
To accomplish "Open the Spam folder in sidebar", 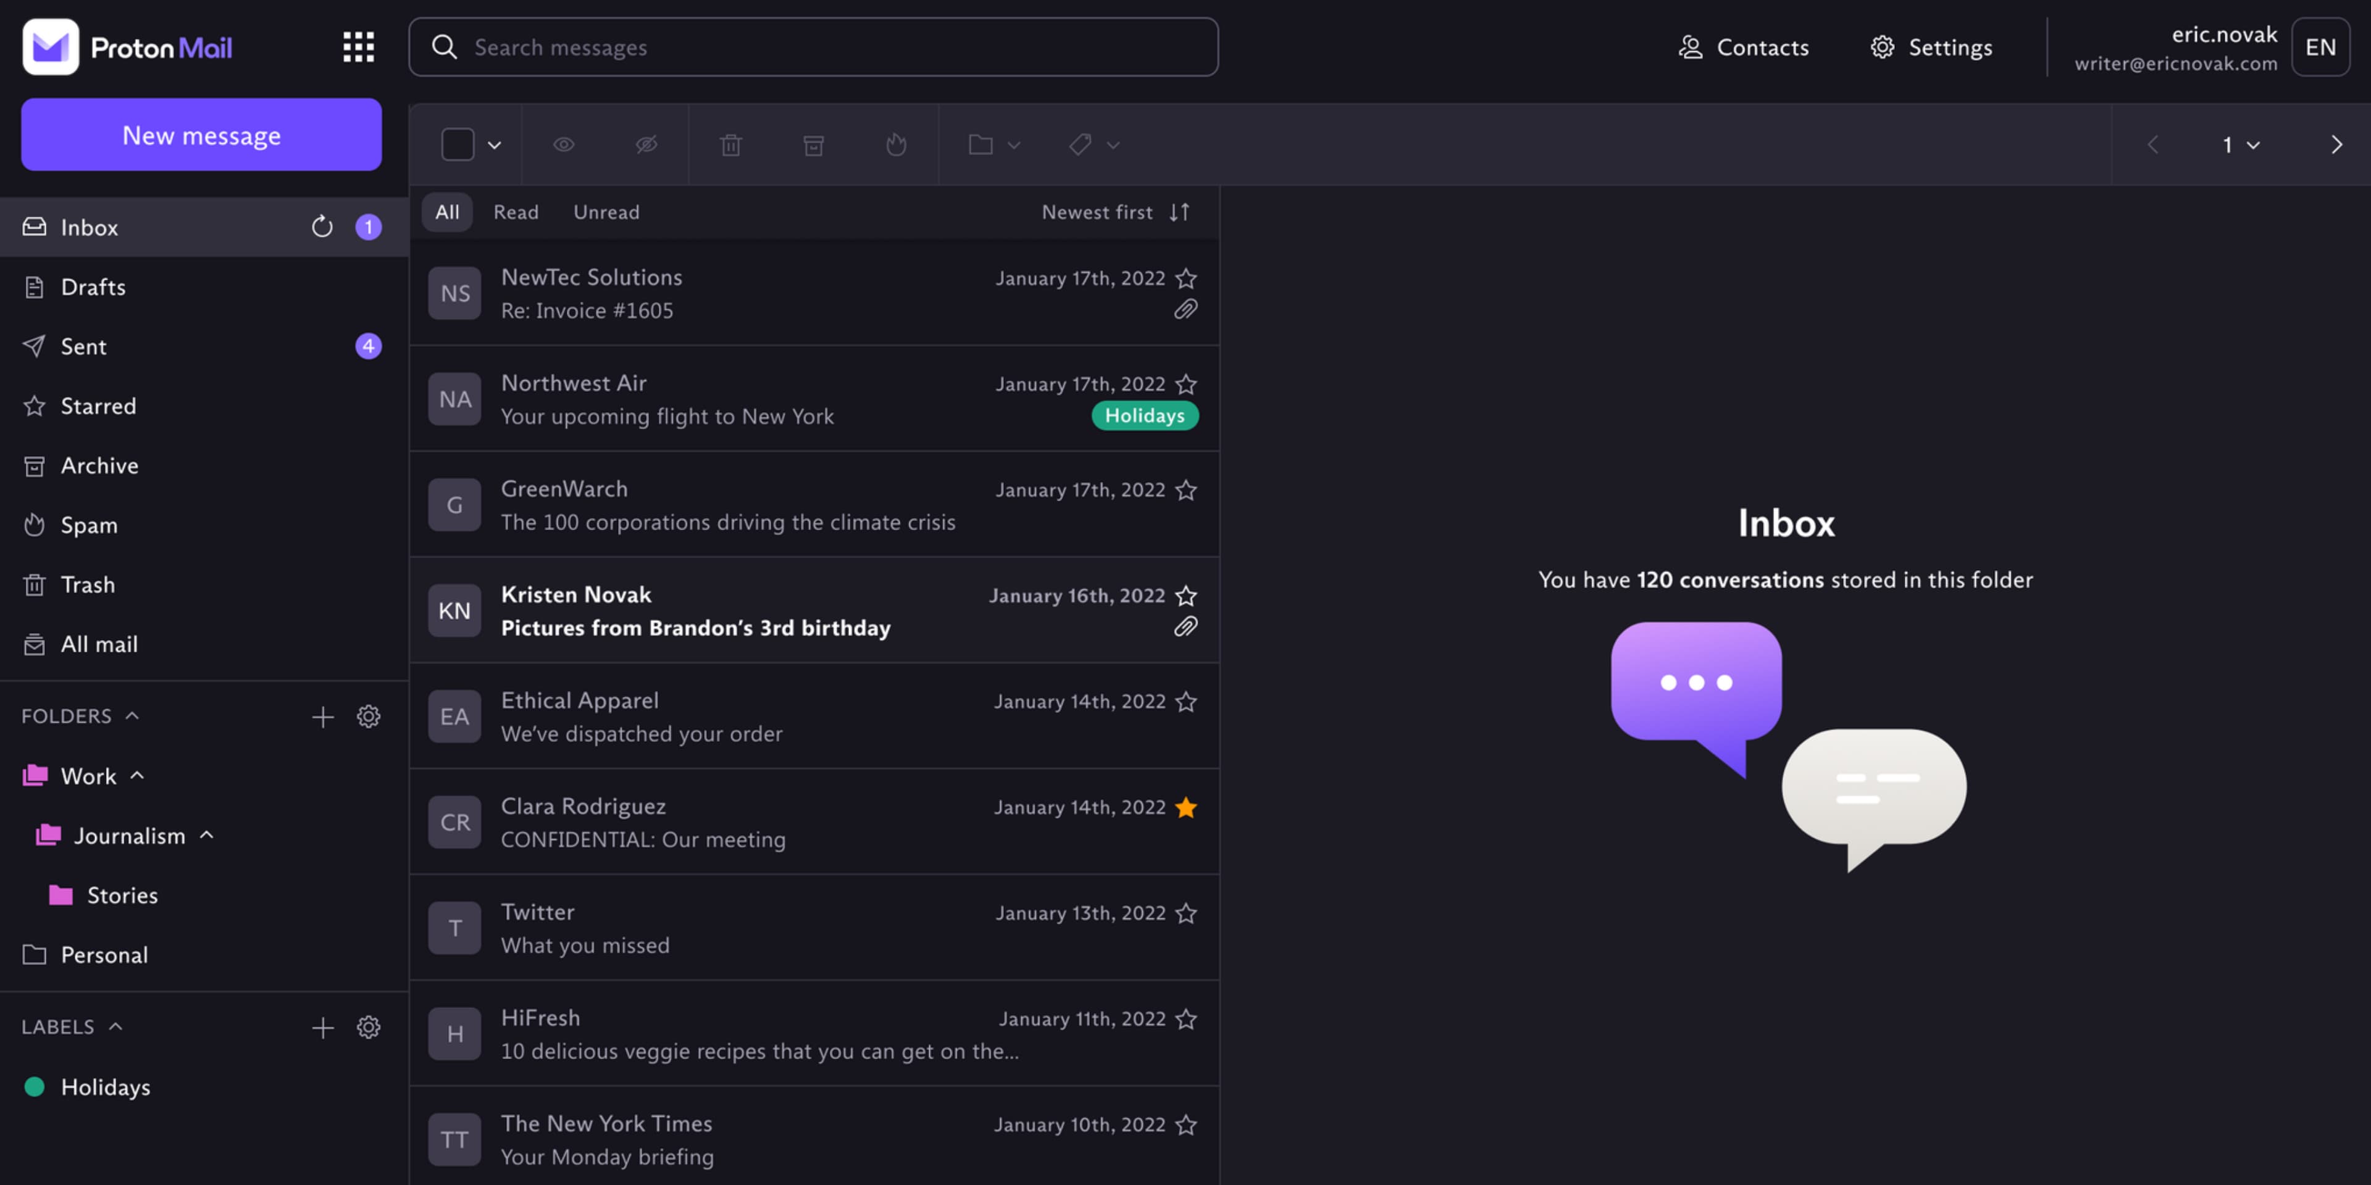I will tap(88, 525).
